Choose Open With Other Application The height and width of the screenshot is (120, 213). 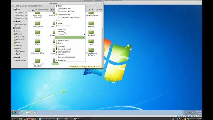click(70, 17)
